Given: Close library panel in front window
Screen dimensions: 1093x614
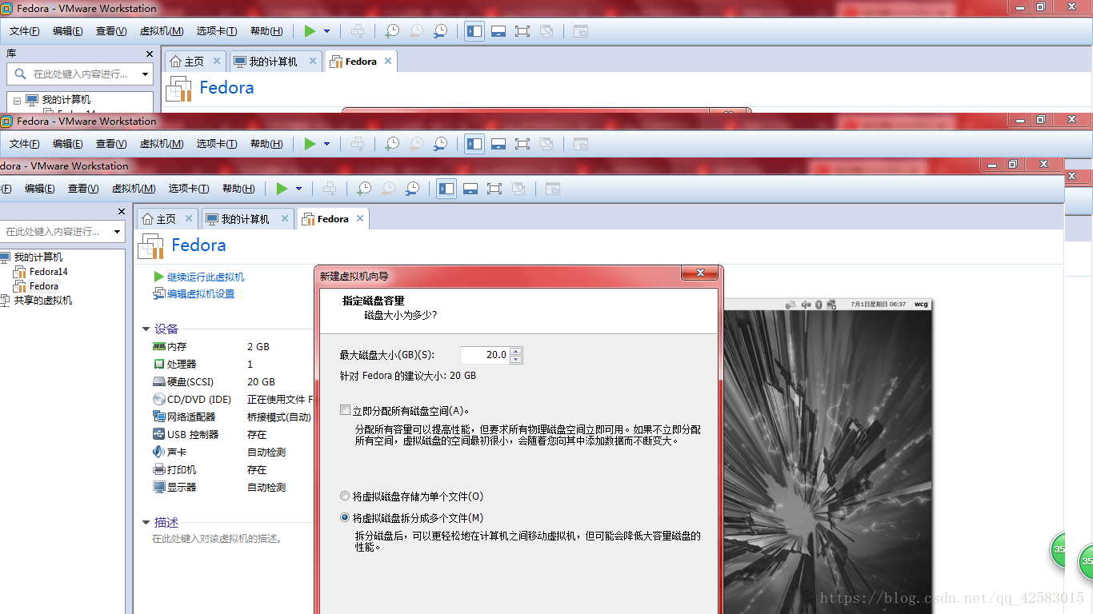Looking at the screenshot, I should pyautogui.click(x=122, y=212).
